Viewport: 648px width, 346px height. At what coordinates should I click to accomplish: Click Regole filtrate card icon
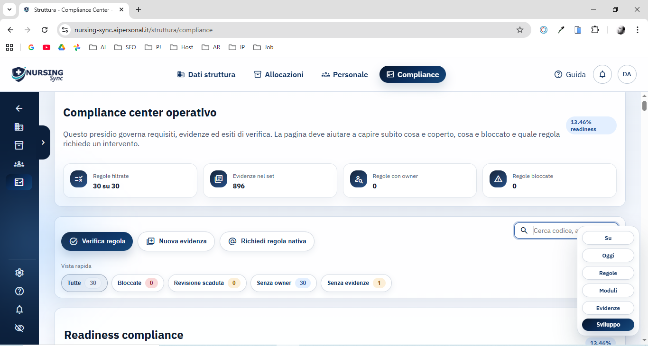coord(79,179)
